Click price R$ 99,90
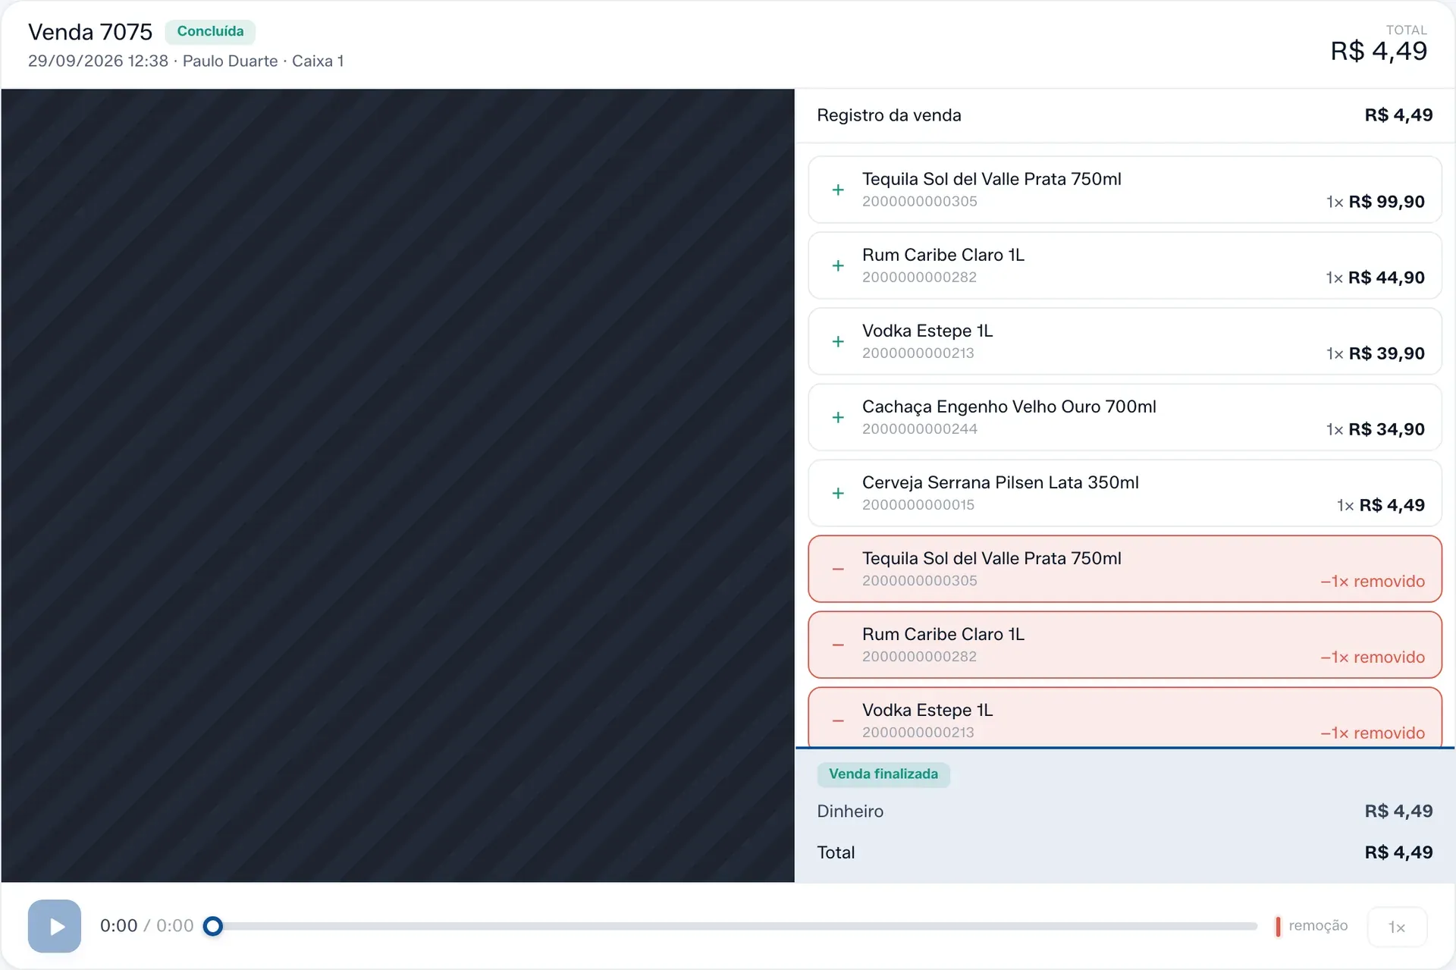 pyautogui.click(x=1386, y=202)
